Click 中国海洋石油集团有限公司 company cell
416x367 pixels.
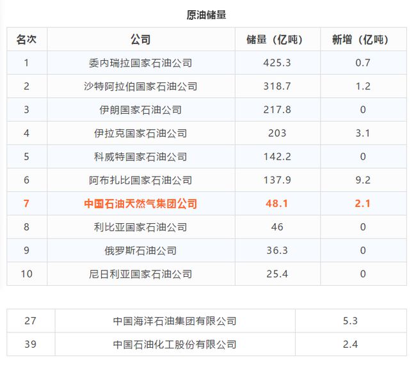pyautogui.click(x=175, y=321)
